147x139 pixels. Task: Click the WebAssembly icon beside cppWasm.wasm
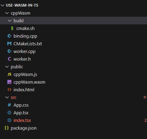pos(9,82)
